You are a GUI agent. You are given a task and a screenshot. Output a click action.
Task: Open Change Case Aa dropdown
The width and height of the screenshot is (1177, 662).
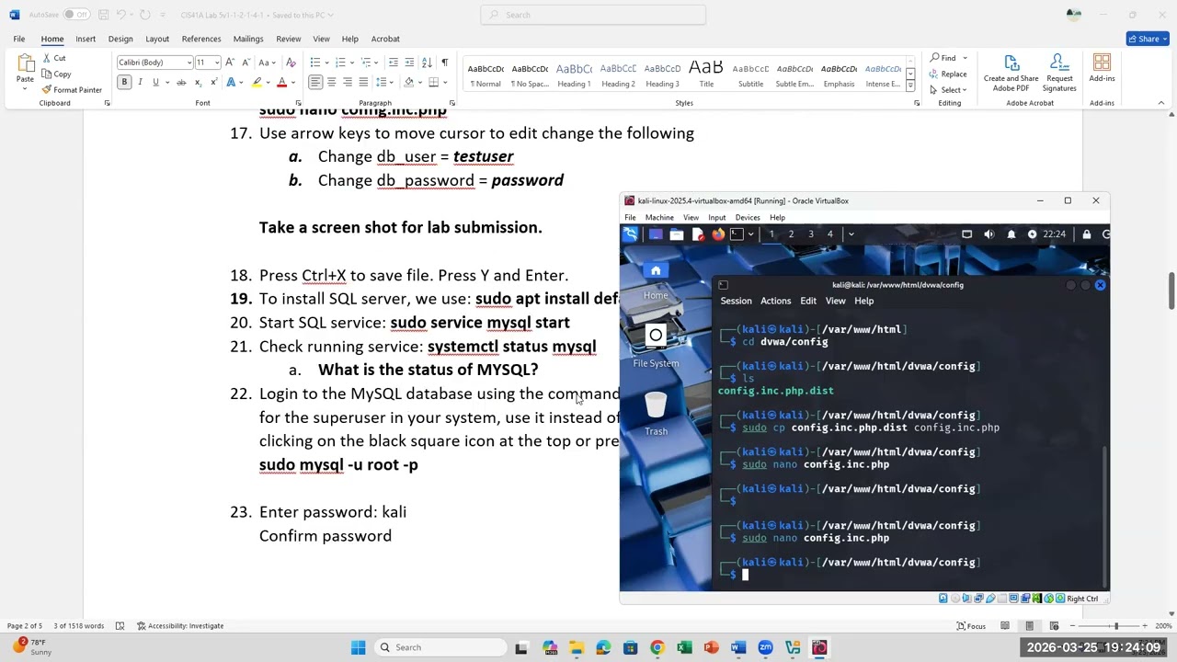tap(267, 63)
